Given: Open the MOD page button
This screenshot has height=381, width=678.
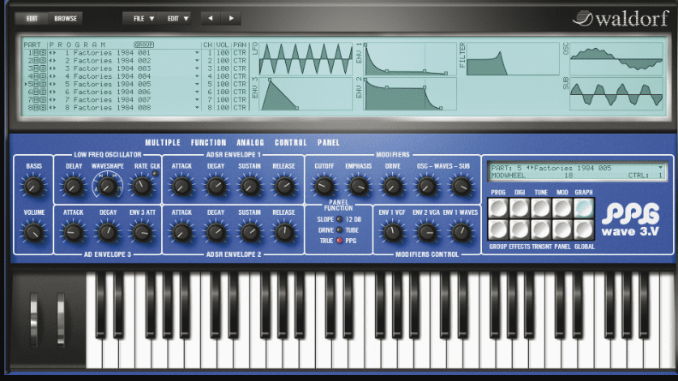Looking at the screenshot, I should (561, 207).
